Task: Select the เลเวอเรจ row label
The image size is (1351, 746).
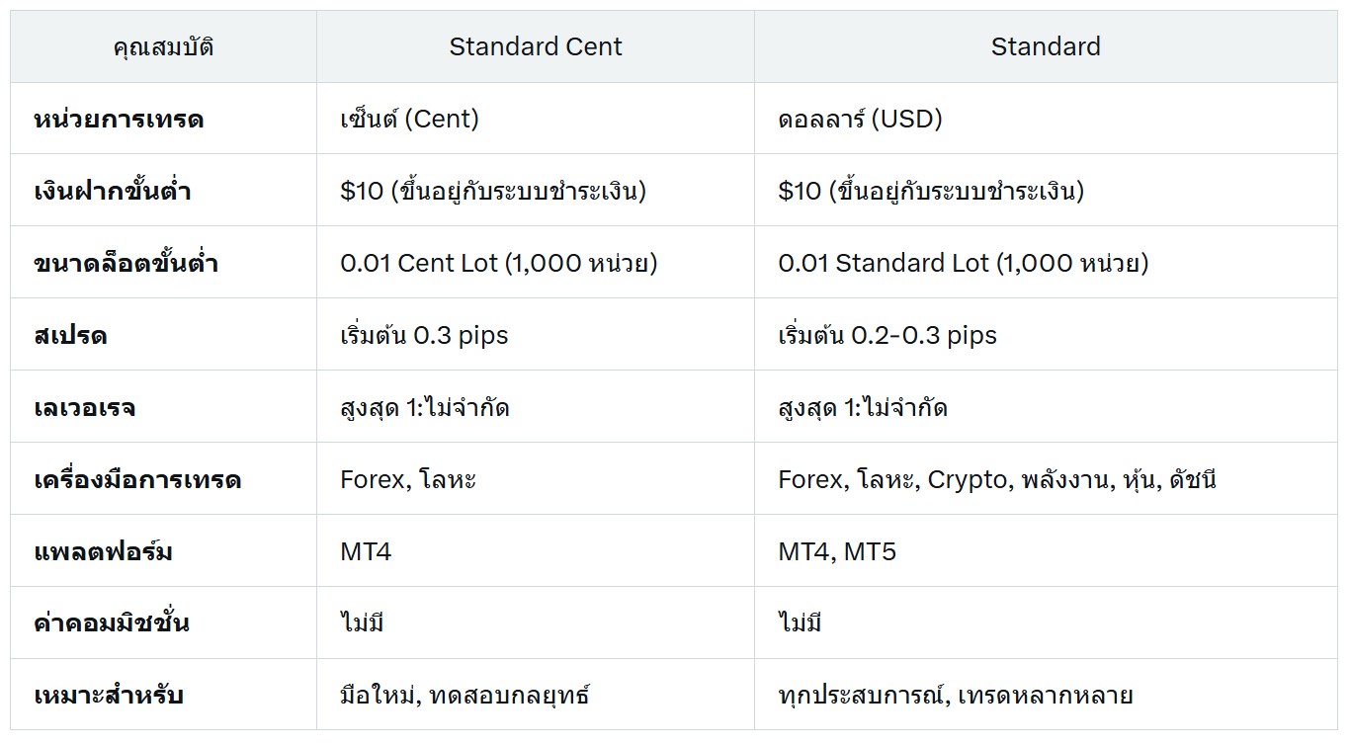Action: [x=85, y=407]
